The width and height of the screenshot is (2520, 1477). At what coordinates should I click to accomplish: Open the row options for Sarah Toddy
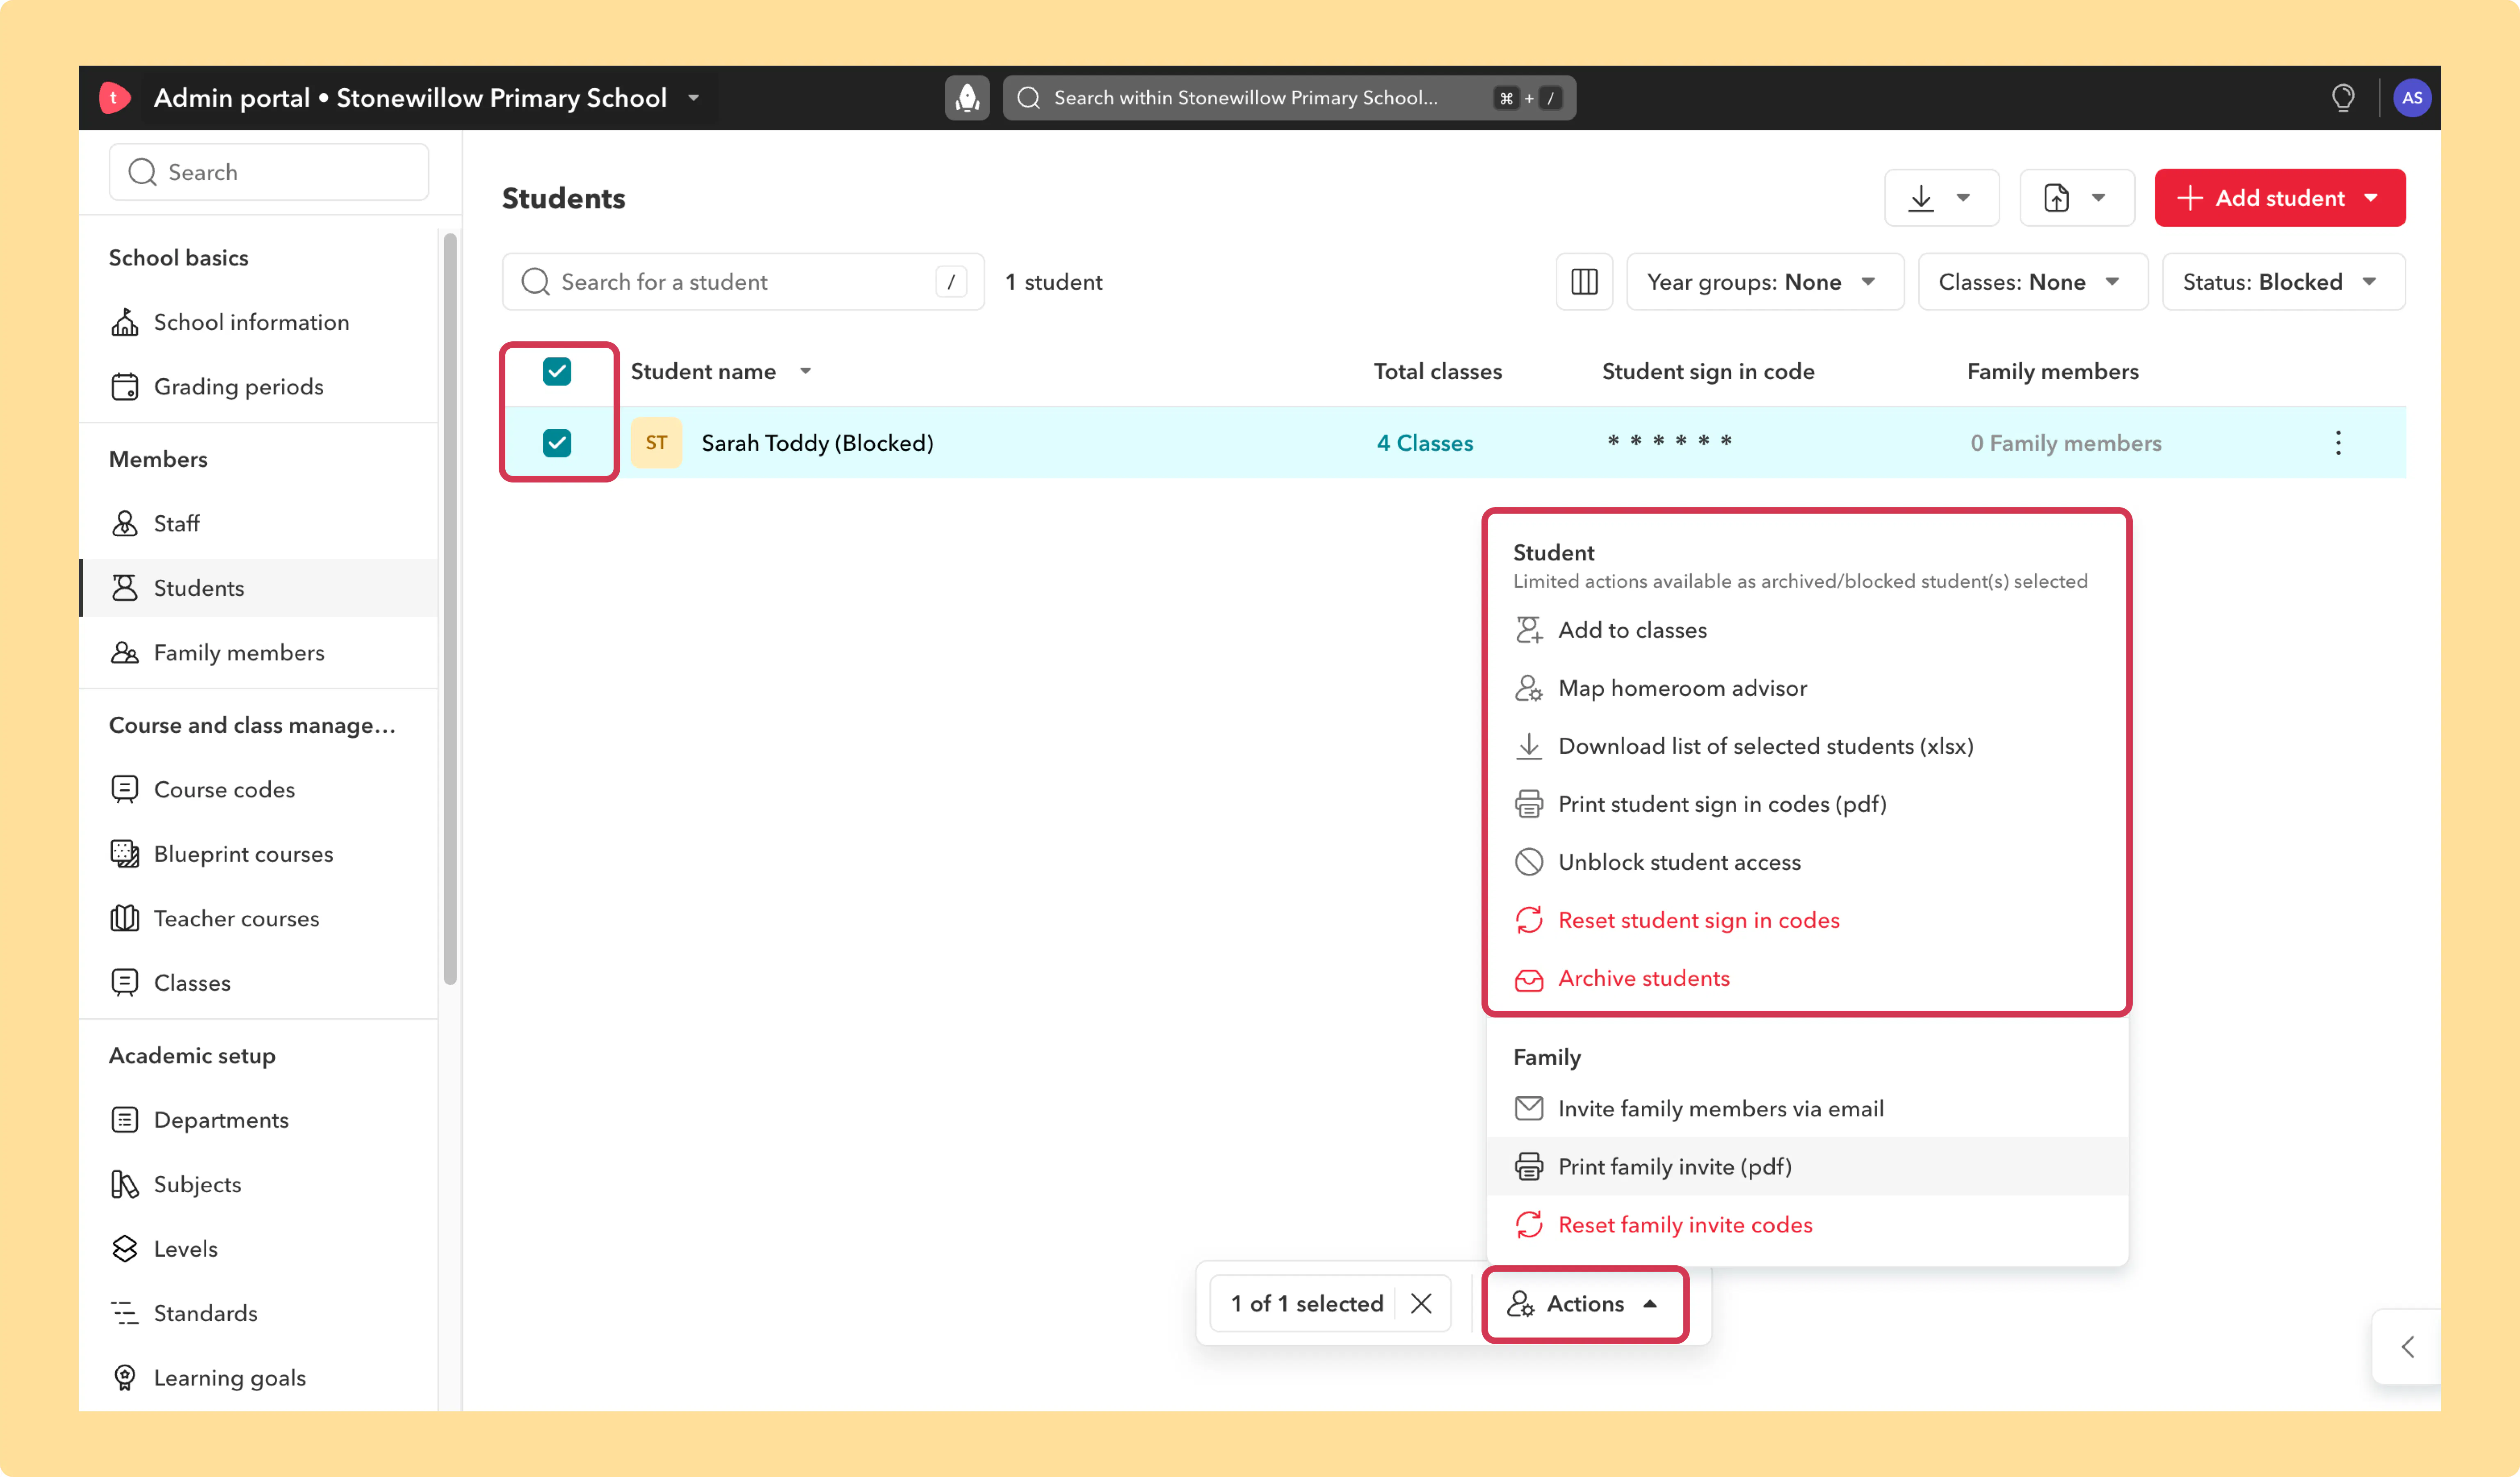2338,443
